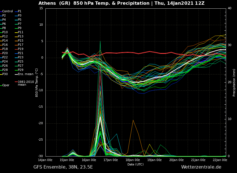The width and height of the screenshot is (237, 173).
Task: Select the '30' precipitation tick label
Action: 229,45
